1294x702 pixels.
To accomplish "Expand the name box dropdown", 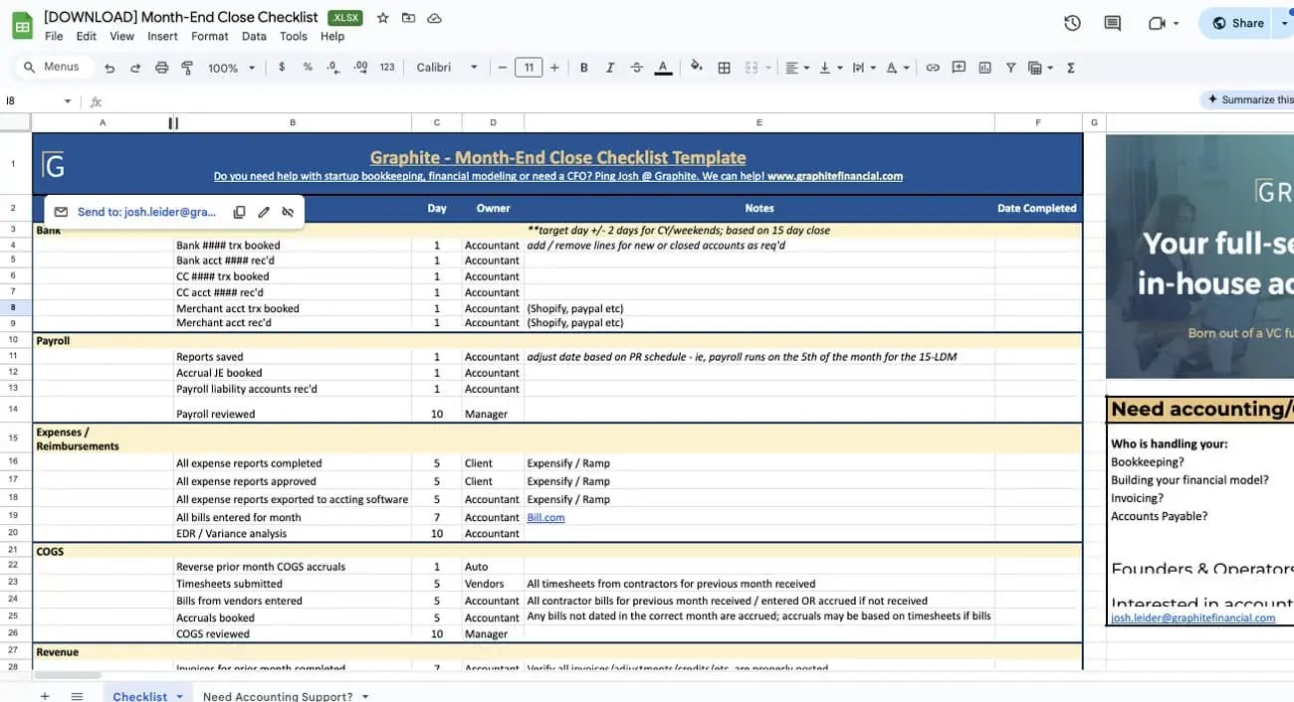I will coord(68,101).
